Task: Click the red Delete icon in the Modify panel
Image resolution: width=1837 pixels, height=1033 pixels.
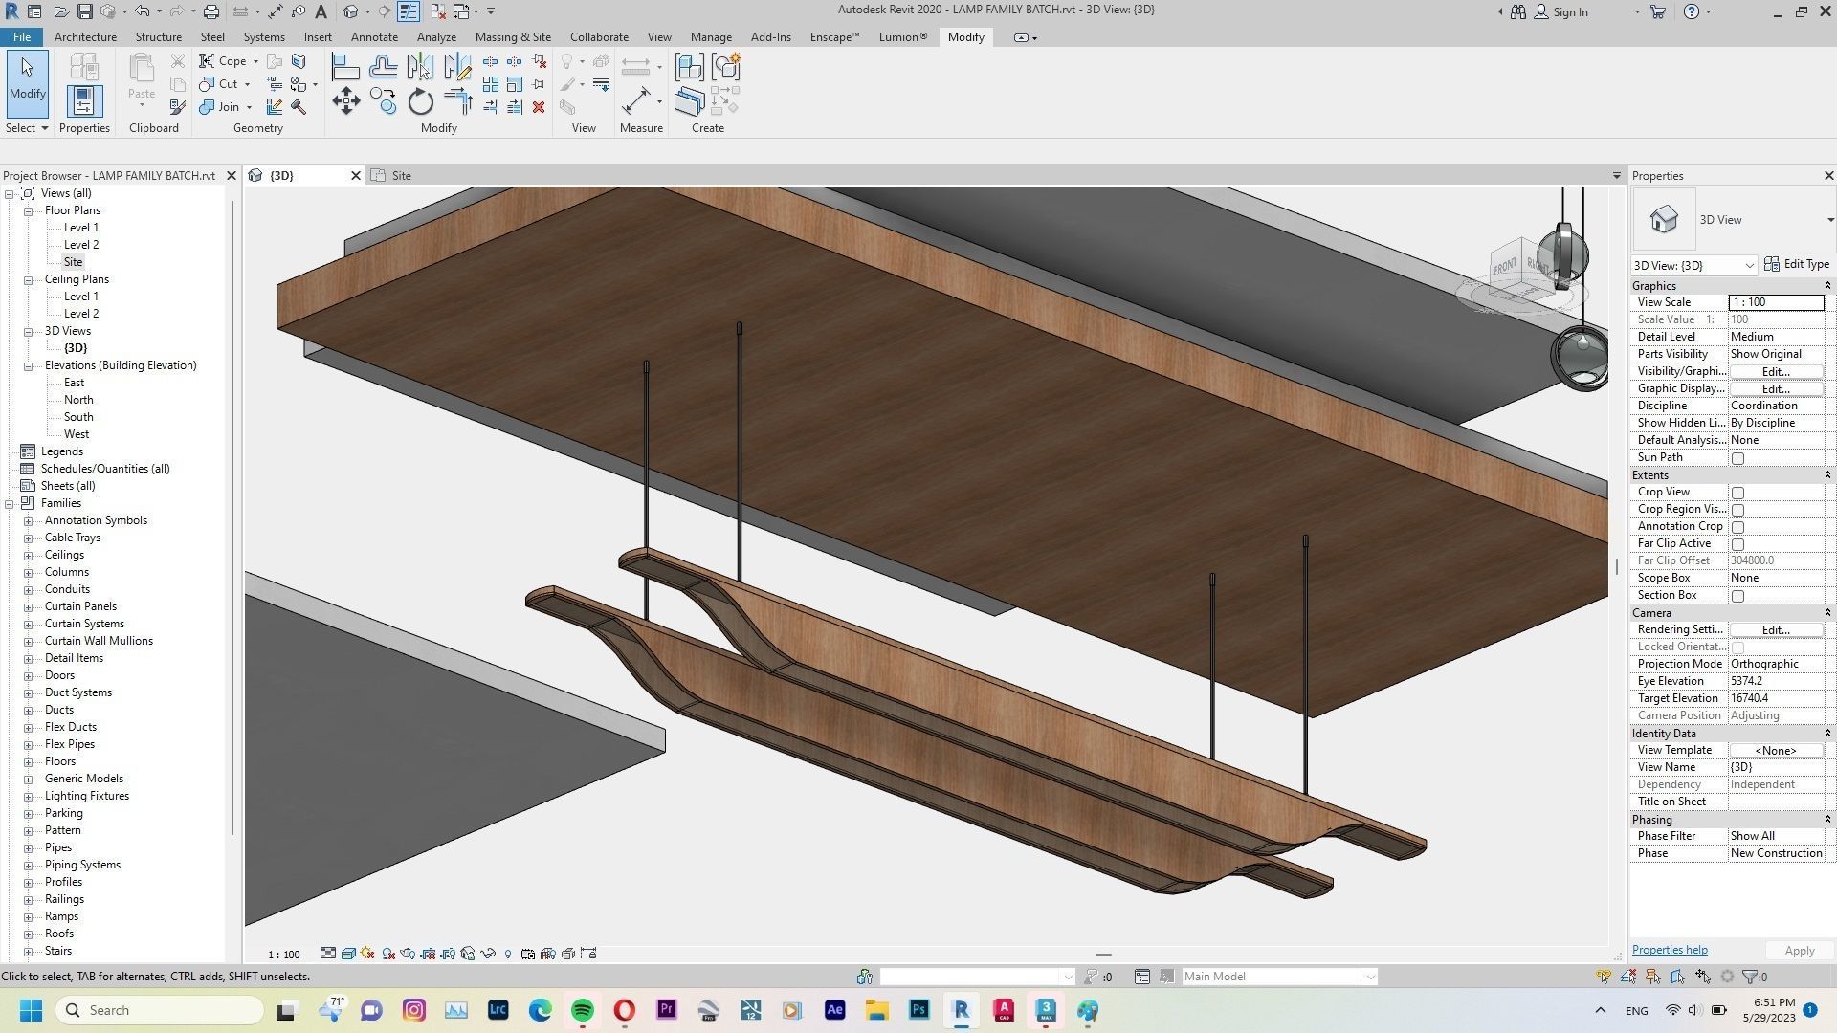Action: pos(539,107)
